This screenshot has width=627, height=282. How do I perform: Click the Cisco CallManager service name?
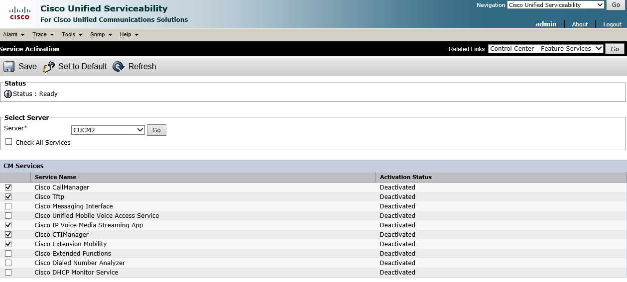62,188
